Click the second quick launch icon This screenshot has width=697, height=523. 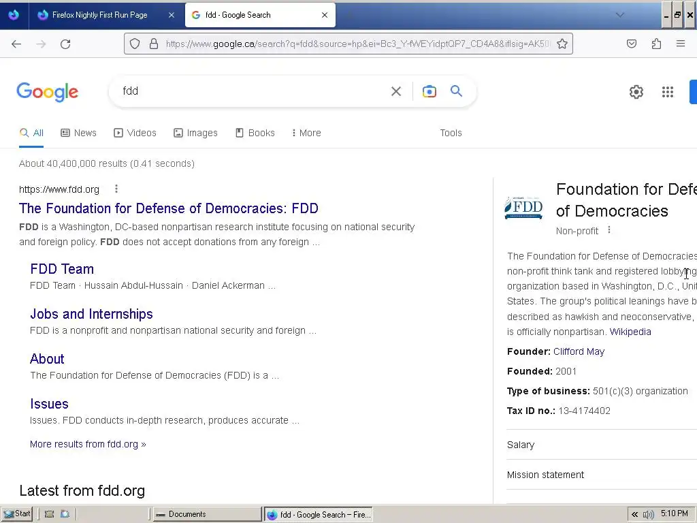[65, 514]
